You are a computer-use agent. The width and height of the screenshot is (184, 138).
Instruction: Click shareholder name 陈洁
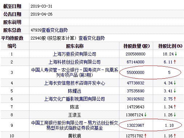click(74, 107)
